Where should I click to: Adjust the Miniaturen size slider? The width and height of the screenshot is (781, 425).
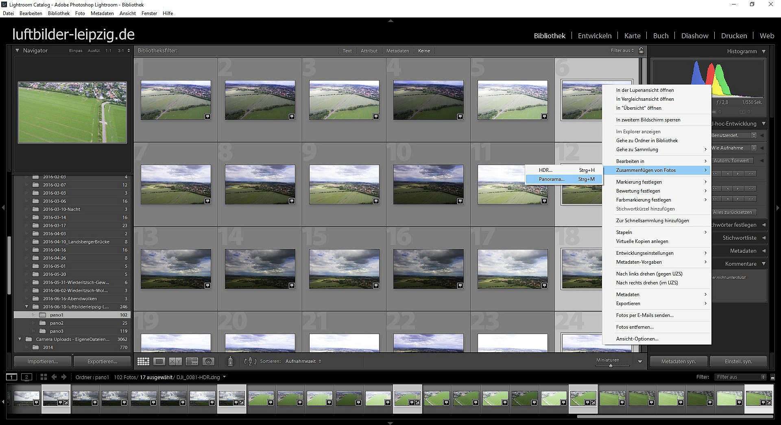pyautogui.click(x=611, y=365)
